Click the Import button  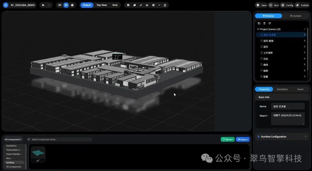coord(243,139)
